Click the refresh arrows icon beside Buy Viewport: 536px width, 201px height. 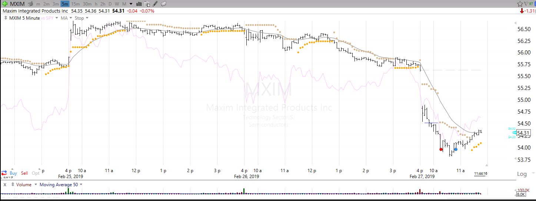coord(4,173)
